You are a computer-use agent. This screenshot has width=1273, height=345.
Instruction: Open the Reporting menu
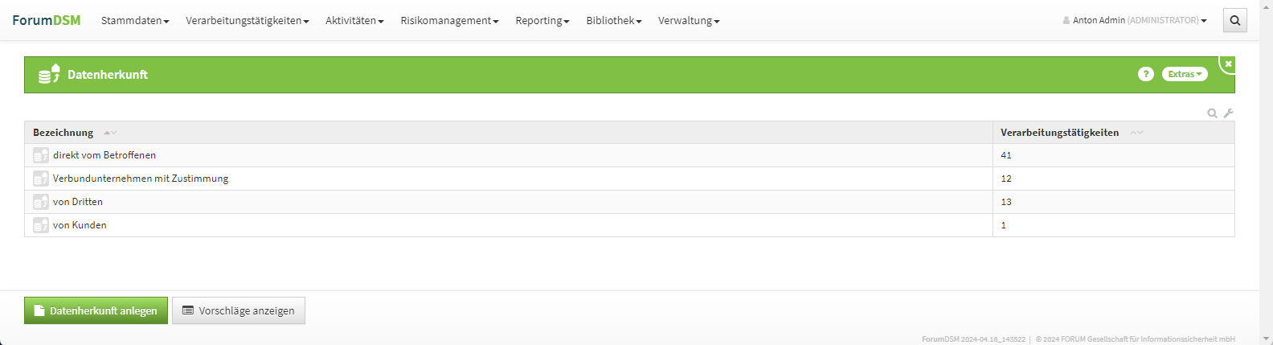pos(542,21)
